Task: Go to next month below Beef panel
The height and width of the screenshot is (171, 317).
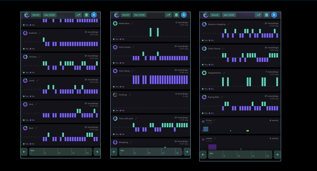Action: tap(97, 152)
